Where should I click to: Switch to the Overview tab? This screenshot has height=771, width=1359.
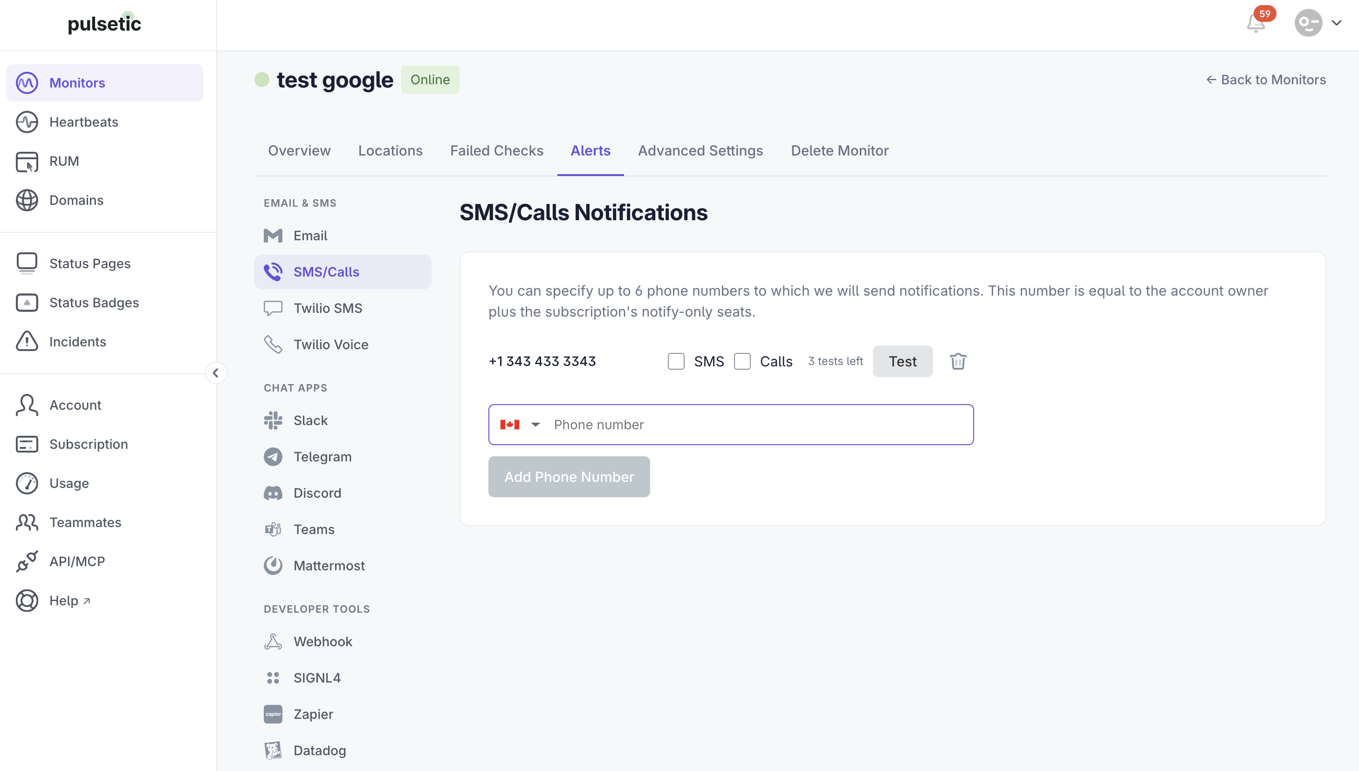click(x=299, y=150)
